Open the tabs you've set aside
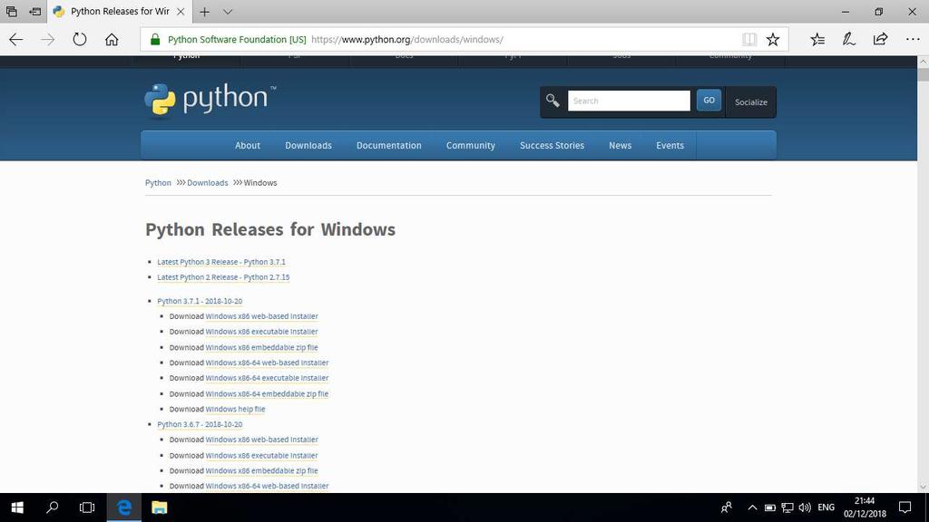Image resolution: width=929 pixels, height=522 pixels. pyautogui.click(x=11, y=12)
